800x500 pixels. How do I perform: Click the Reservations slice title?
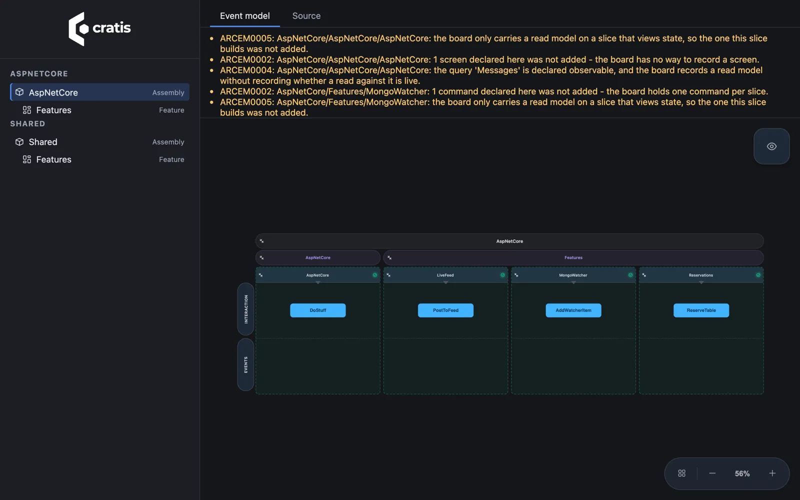701,275
